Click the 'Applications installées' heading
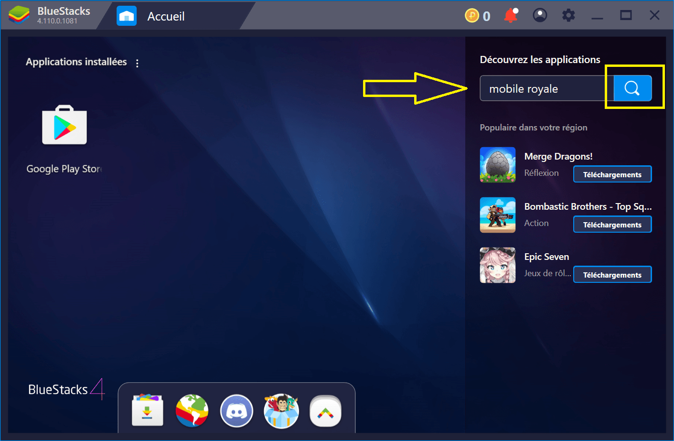This screenshot has width=674, height=441. 76,62
